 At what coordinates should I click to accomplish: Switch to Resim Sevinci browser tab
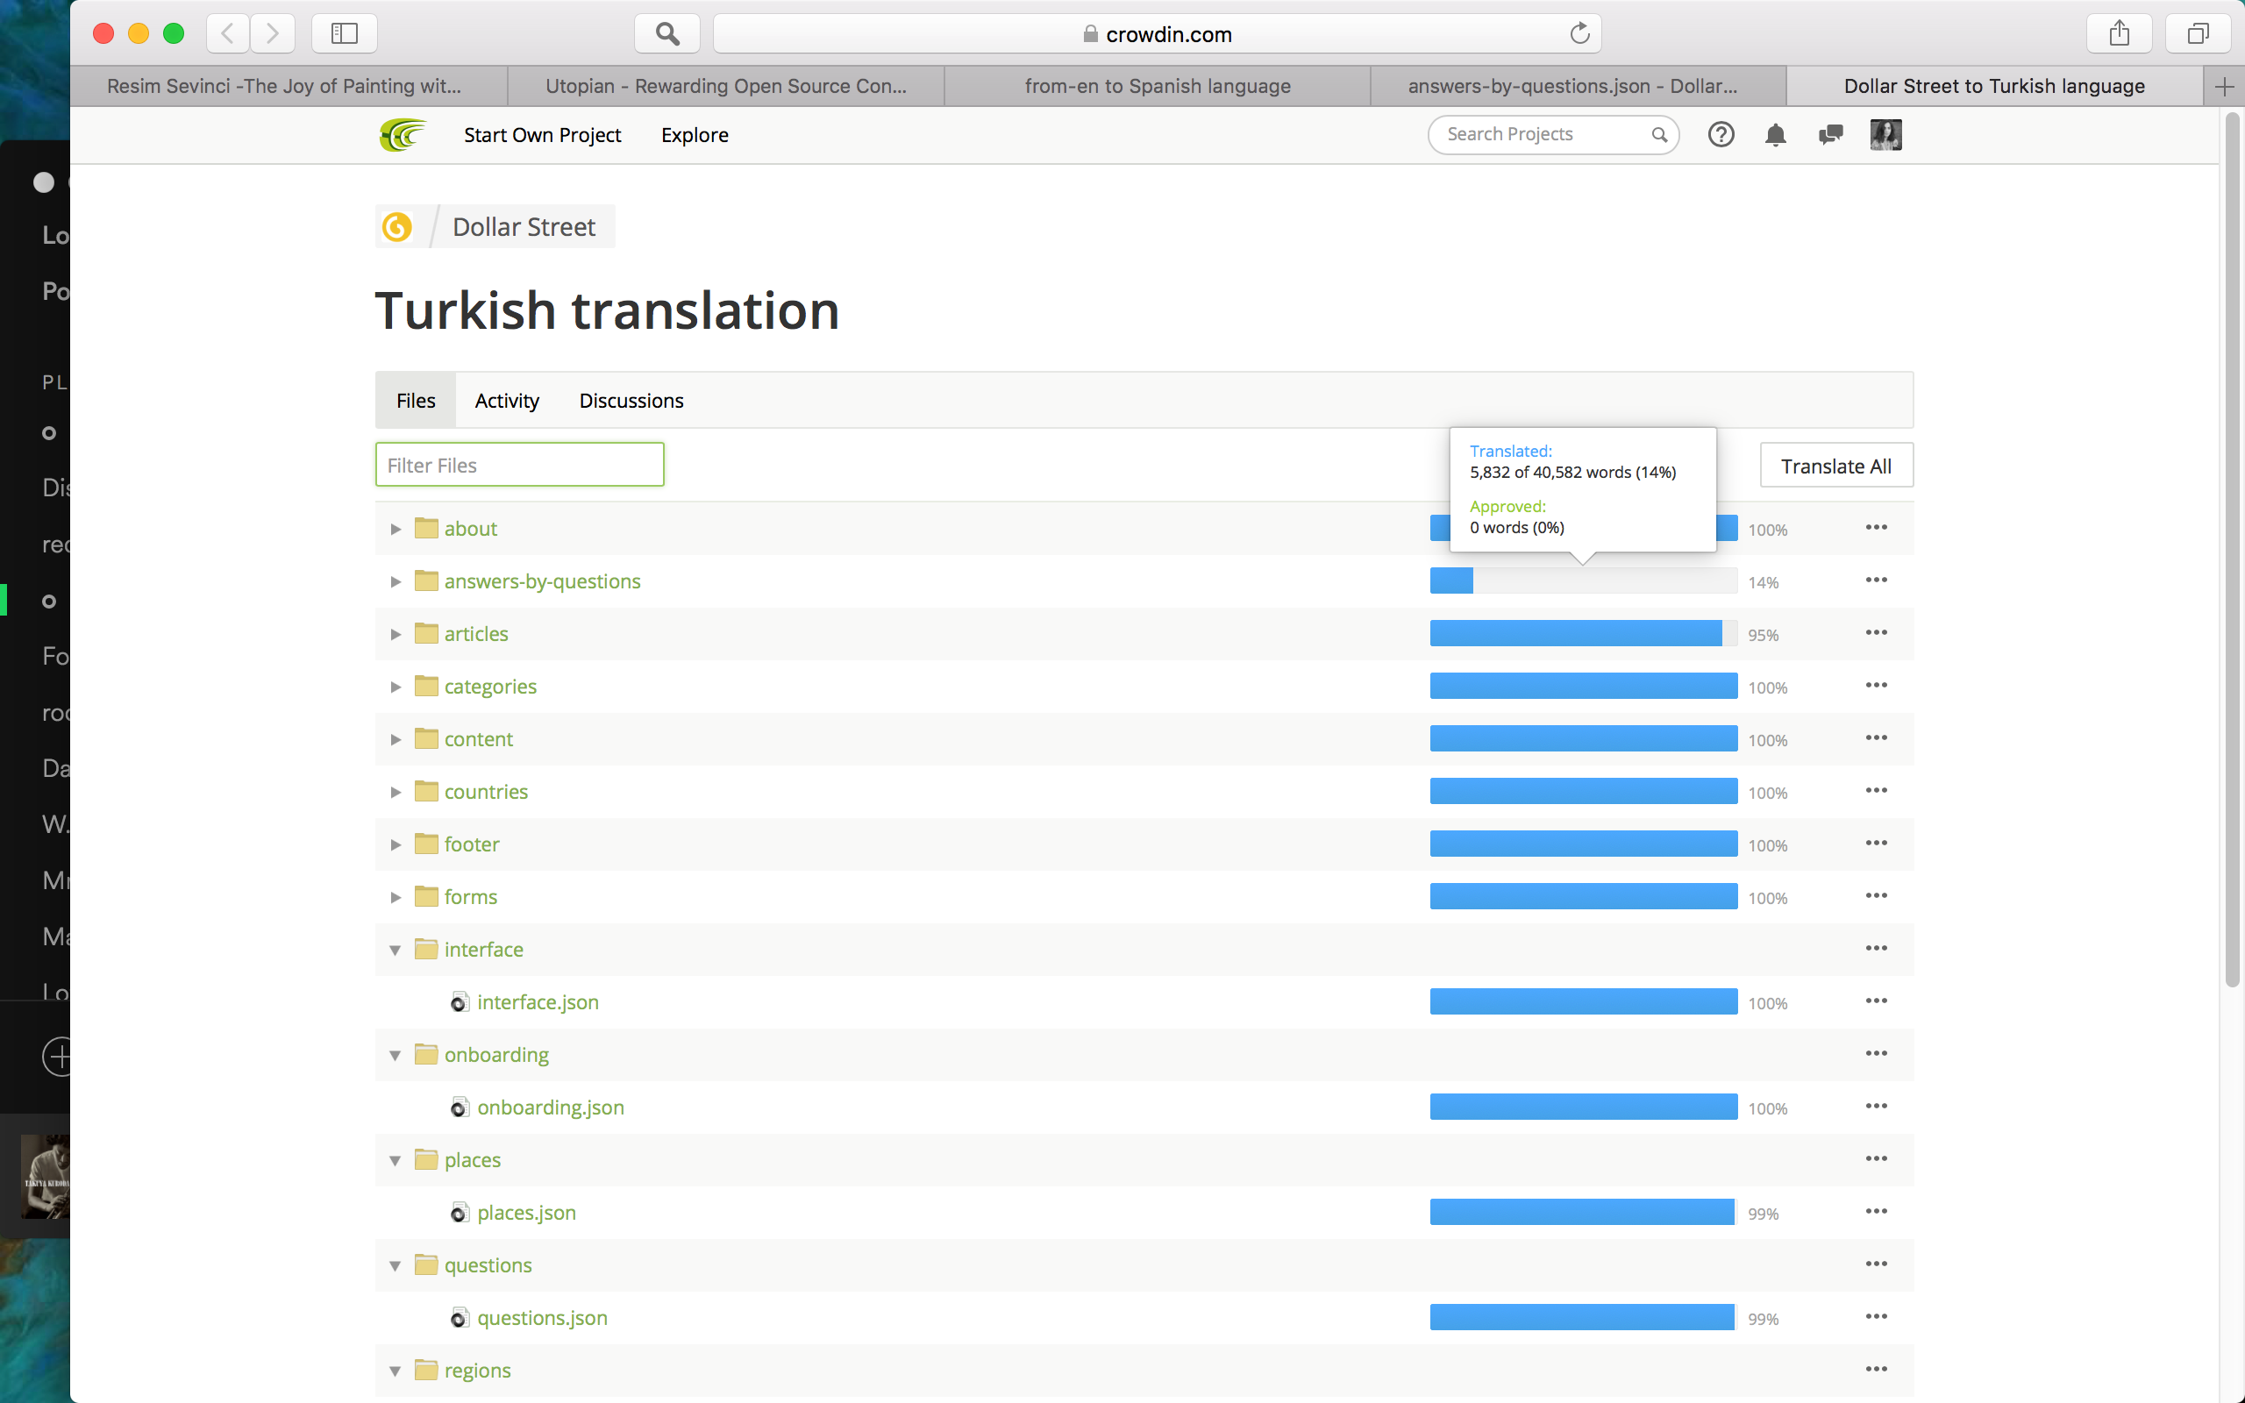click(289, 86)
